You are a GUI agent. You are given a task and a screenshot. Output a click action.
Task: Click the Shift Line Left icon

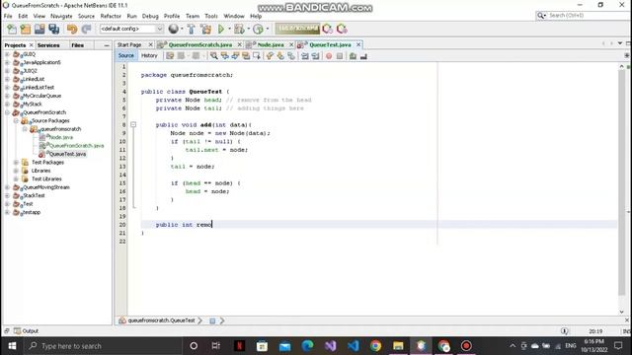click(305, 56)
